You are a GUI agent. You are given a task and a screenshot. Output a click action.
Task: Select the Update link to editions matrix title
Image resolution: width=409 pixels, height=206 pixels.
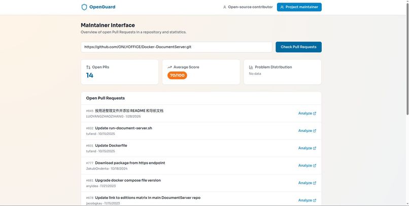coord(148,198)
